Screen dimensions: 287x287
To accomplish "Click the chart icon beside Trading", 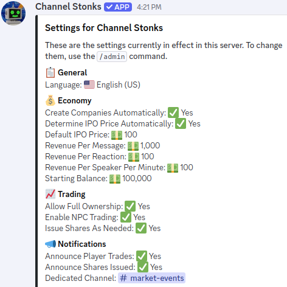I will point(50,194).
